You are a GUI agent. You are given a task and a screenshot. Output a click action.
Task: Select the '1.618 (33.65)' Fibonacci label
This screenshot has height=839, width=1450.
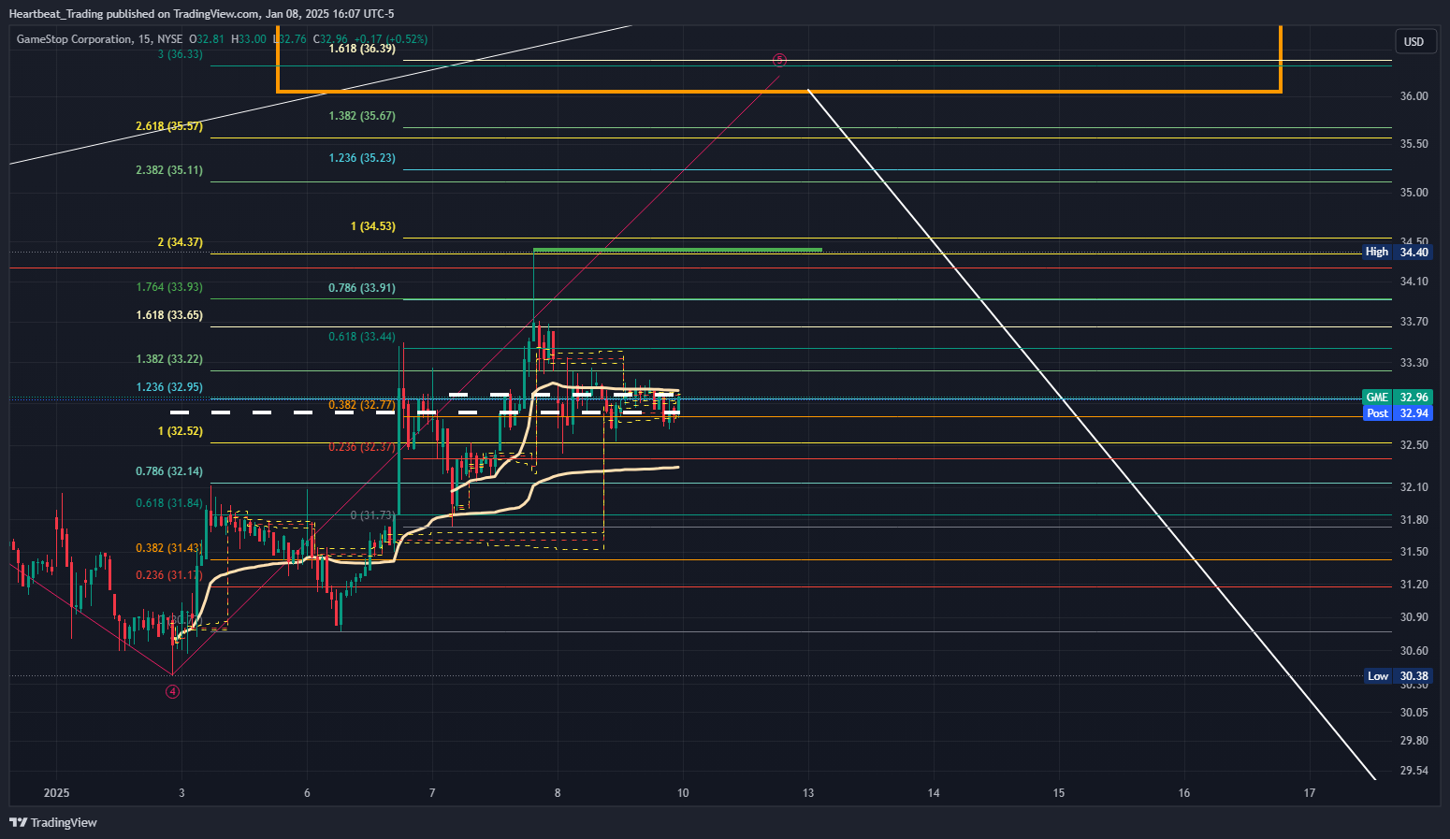pos(169,315)
